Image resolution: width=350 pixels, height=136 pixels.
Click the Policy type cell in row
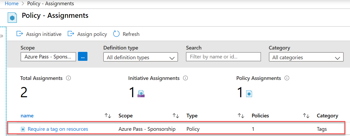click(x=193, y=129)
